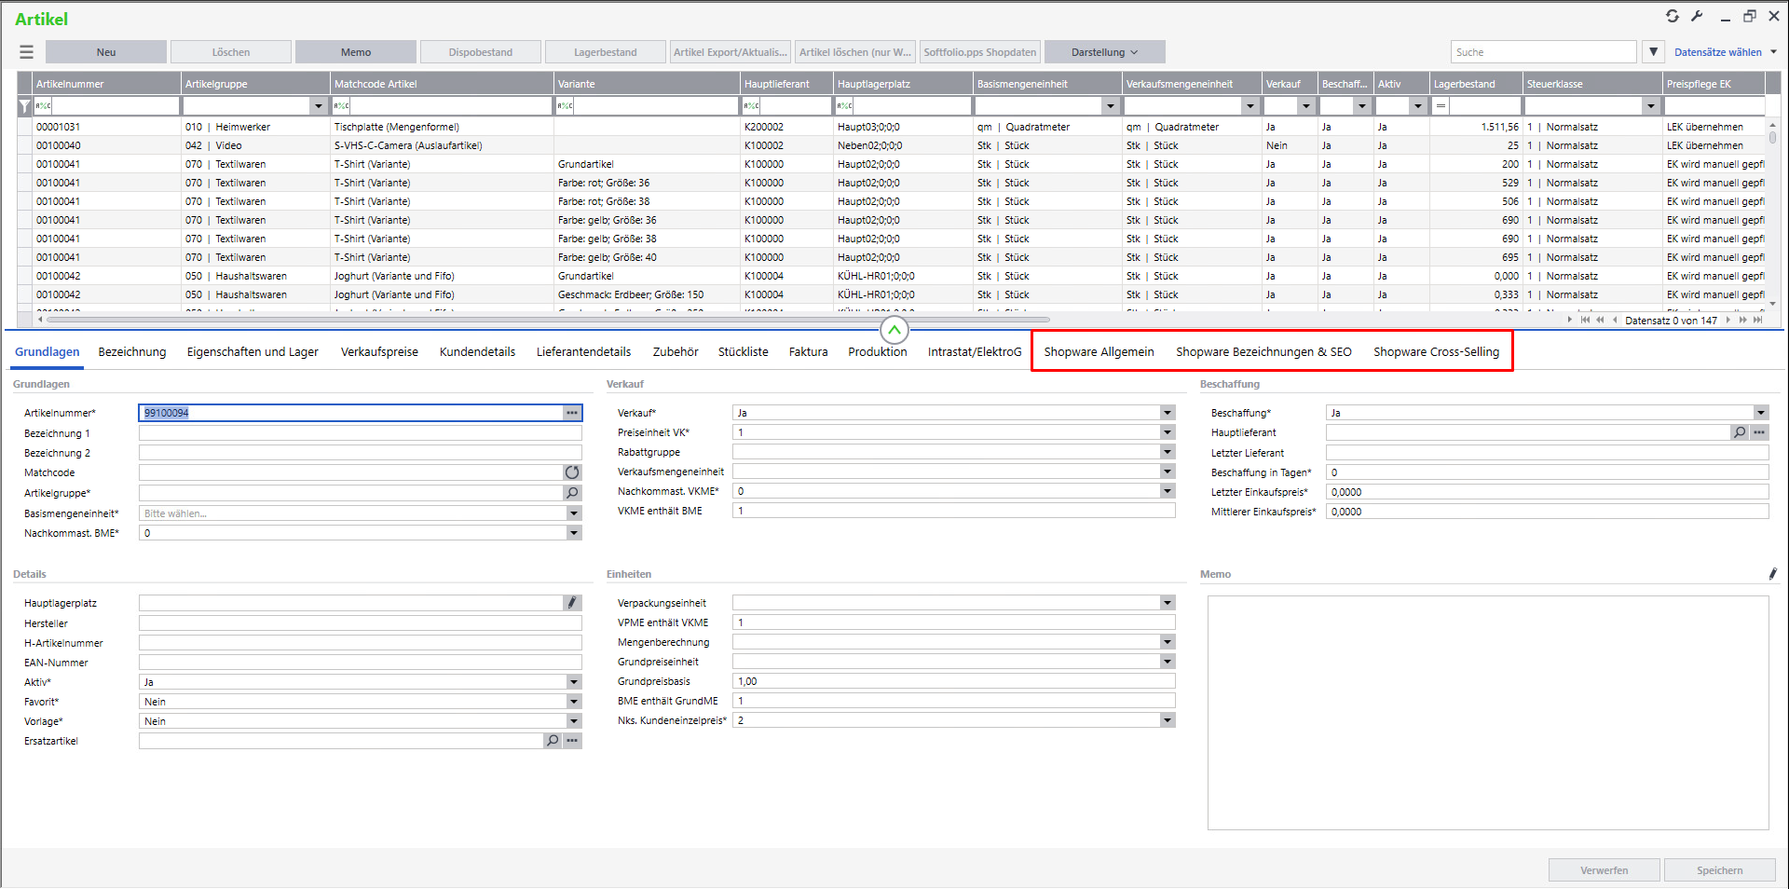Click the Memo edit pencil icon
This screenshot has width=1789, height=889.
click(x=1772, y=574)
